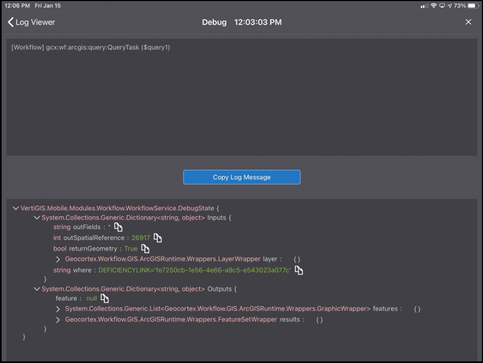Copy the outFields value
Viewport: 483px width, 363px height.
tap(118, 228)
